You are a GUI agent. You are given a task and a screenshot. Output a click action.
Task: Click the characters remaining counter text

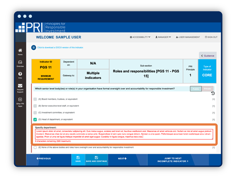[53, 141]
